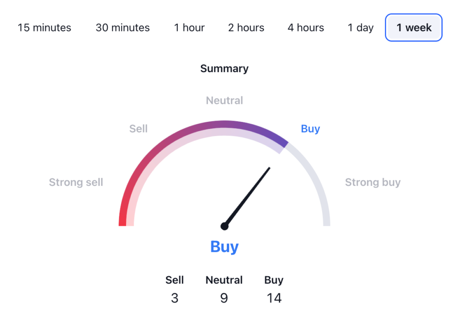Switch to the 30 minutes timeframe

tap(123, 28)
